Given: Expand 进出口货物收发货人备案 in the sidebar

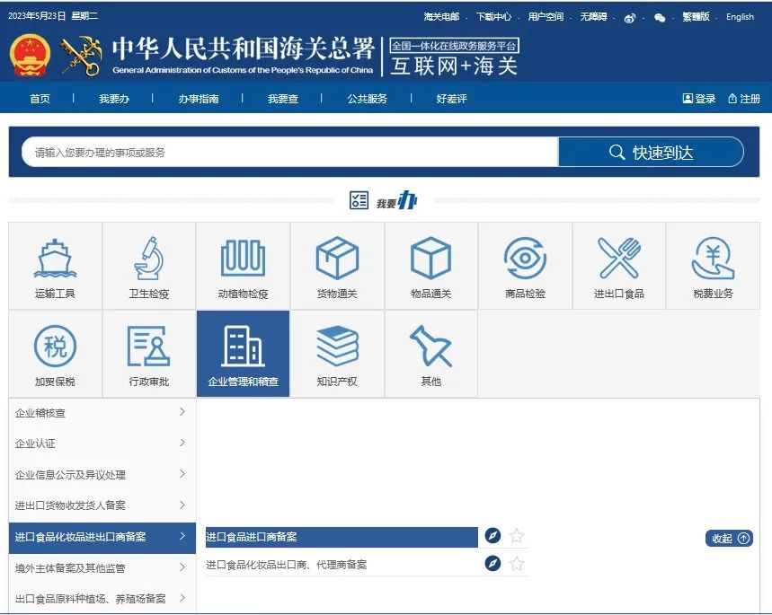Looking at the screenshot, I should 102,505.
